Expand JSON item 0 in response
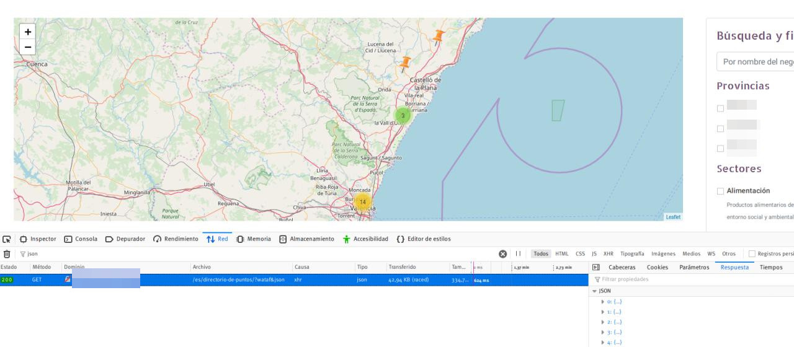The image size is (794, 347). coord(603,302)
